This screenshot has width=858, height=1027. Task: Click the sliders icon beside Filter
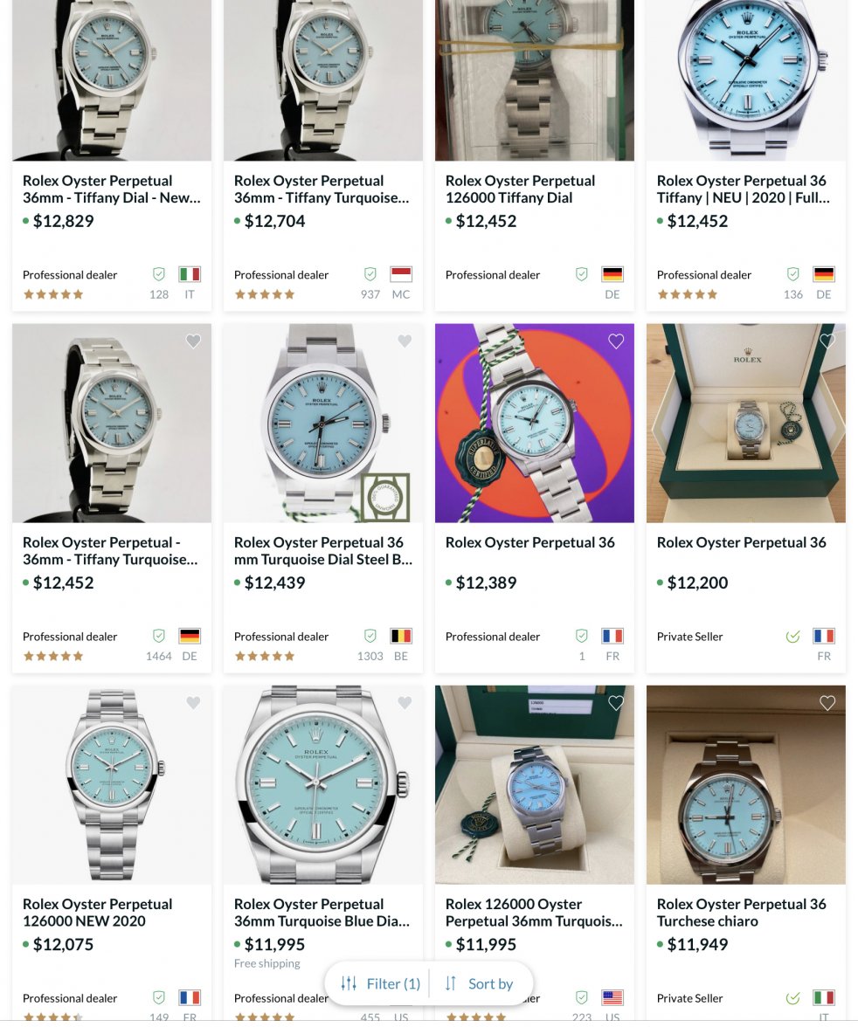[x=349, y=983]
